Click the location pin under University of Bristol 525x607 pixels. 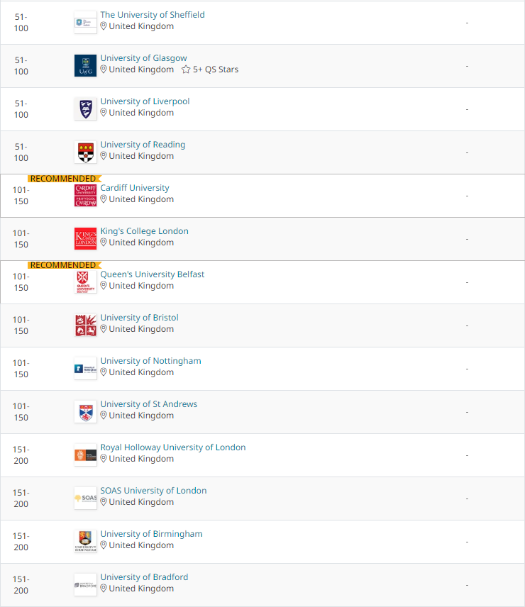click(x=104, y=329)
